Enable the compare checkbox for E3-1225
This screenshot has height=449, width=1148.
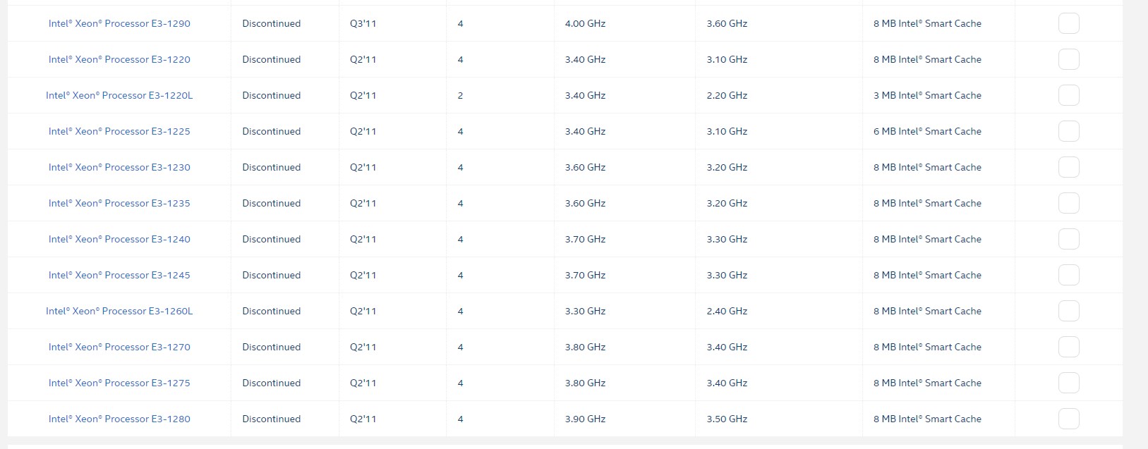tap(1068, 131)
